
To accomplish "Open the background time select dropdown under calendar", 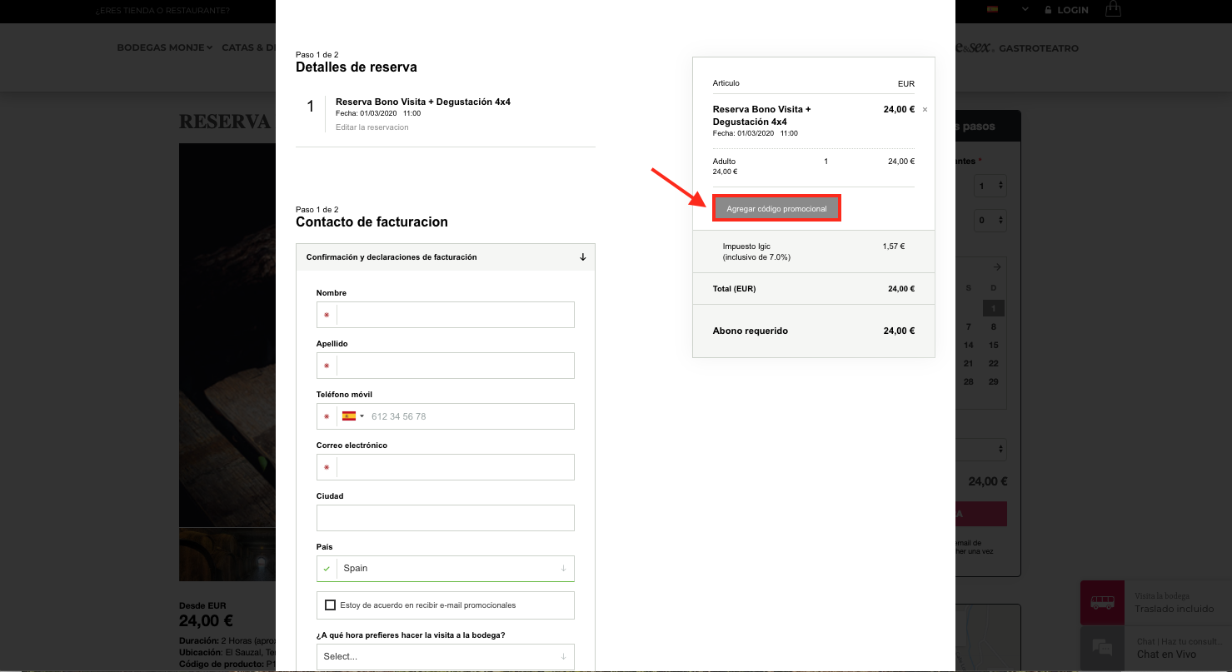I will [x=981, y=449].
